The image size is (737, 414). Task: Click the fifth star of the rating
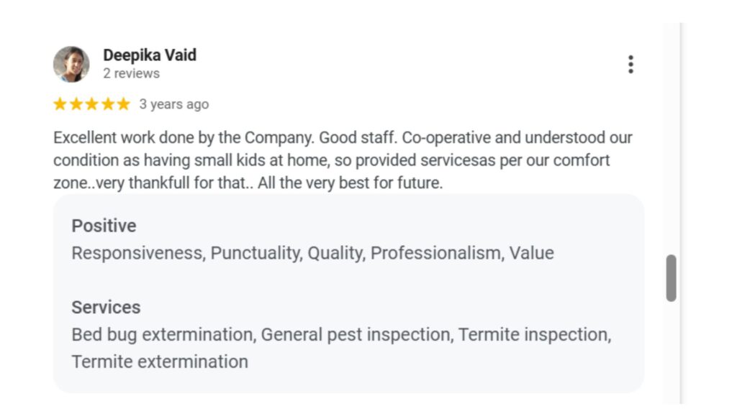point(123,104)
